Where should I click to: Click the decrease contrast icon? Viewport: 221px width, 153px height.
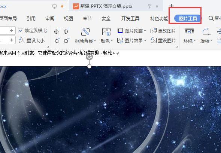pos(66,31)
